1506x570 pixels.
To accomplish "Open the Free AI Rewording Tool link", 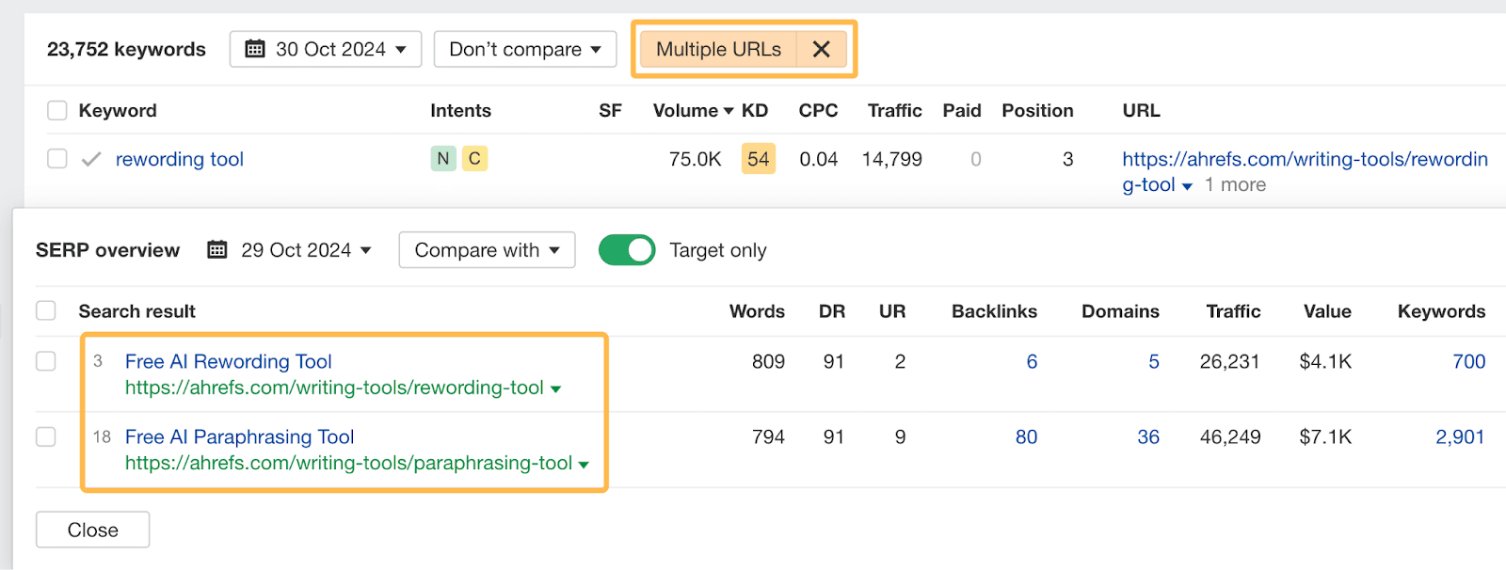I will [x=228, y=361].
